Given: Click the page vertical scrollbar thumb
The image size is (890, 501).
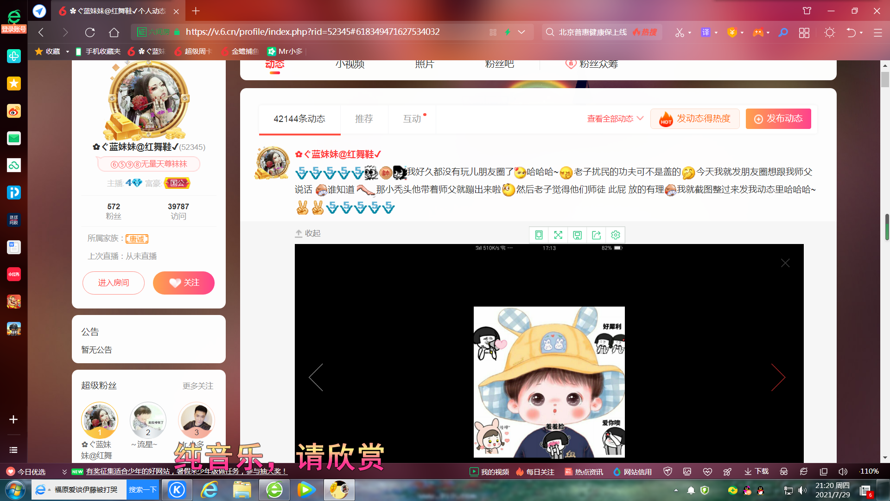Looking at the screenshot, I should pos(885,80).
